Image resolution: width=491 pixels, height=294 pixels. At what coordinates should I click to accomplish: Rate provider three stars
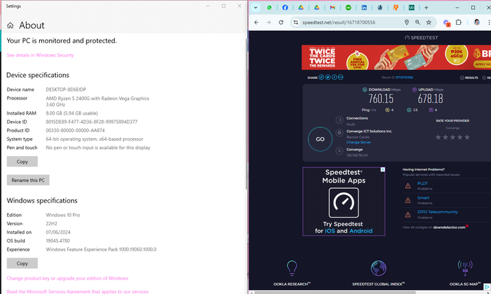(x=453, y=137)
